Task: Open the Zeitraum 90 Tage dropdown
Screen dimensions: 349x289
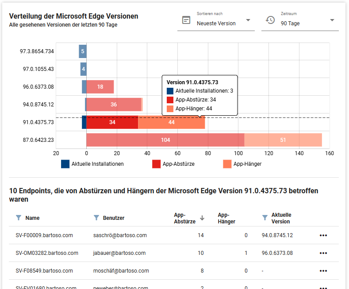Action: point(332,20)
